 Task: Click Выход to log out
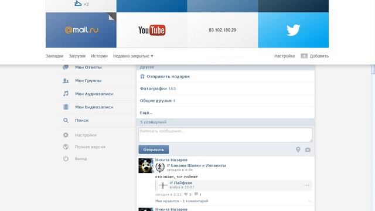(81, 159)
